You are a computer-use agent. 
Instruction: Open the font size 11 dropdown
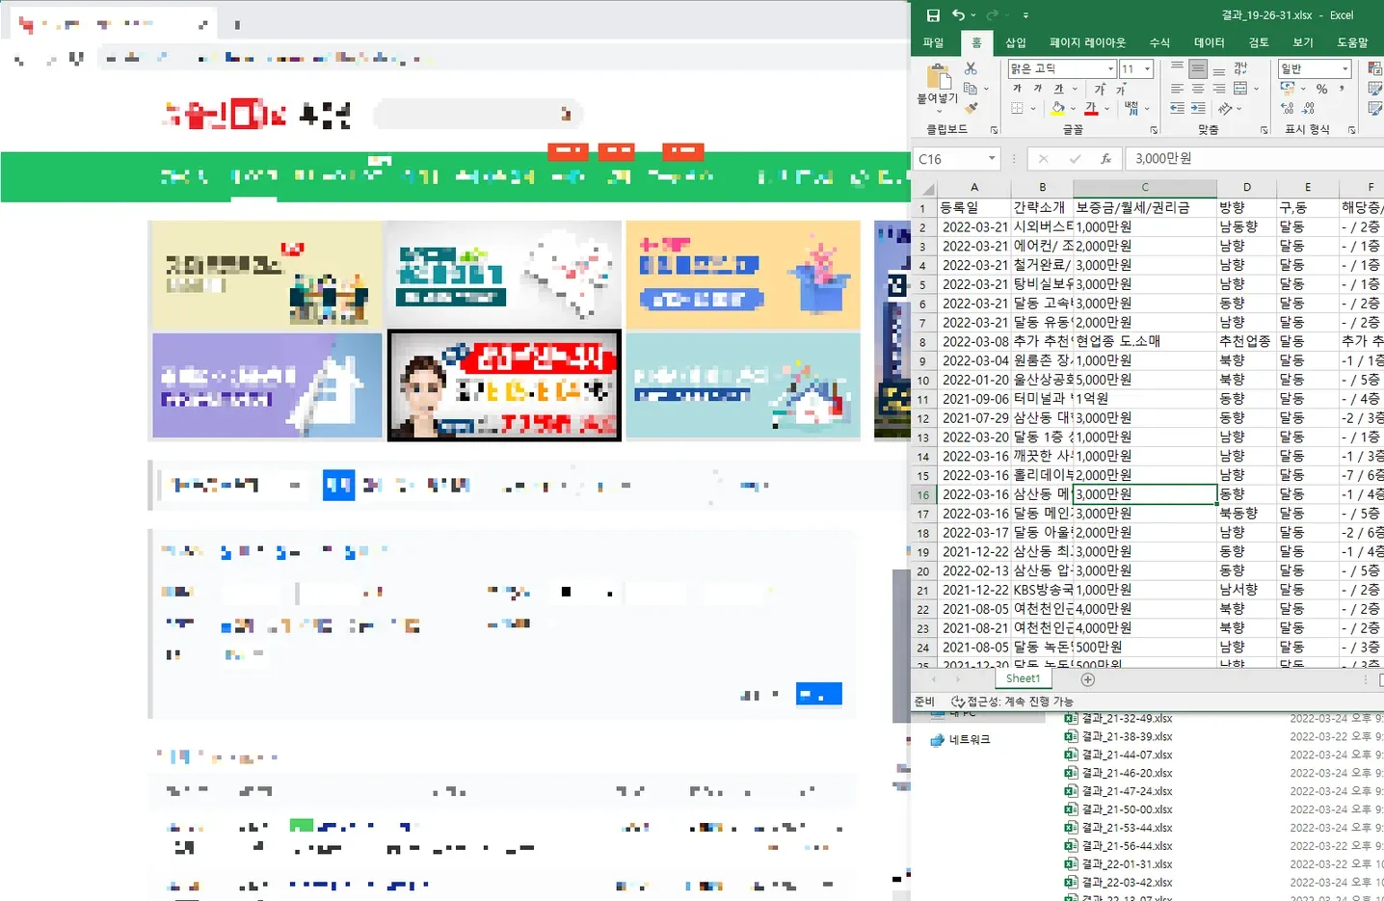click(1147, 68)
